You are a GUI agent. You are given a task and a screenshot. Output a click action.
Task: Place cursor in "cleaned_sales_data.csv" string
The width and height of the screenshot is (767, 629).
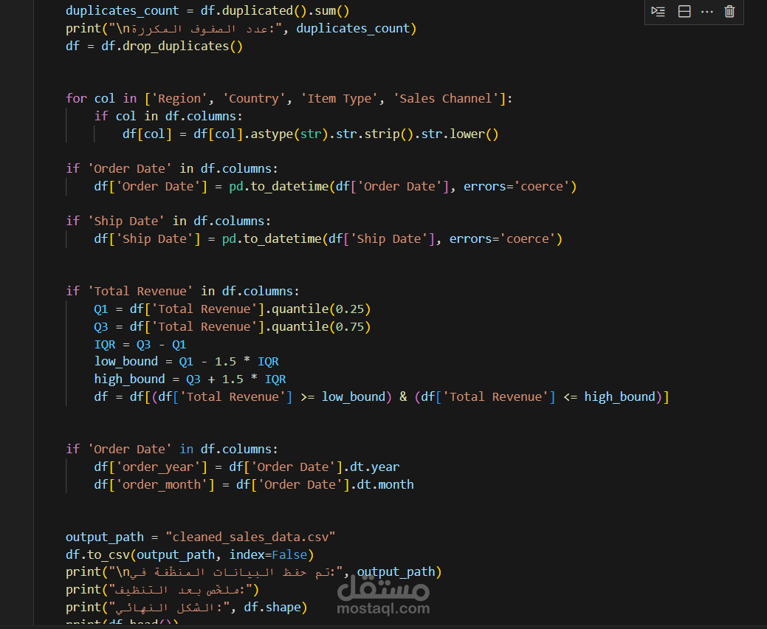click(x=250, y=537)
